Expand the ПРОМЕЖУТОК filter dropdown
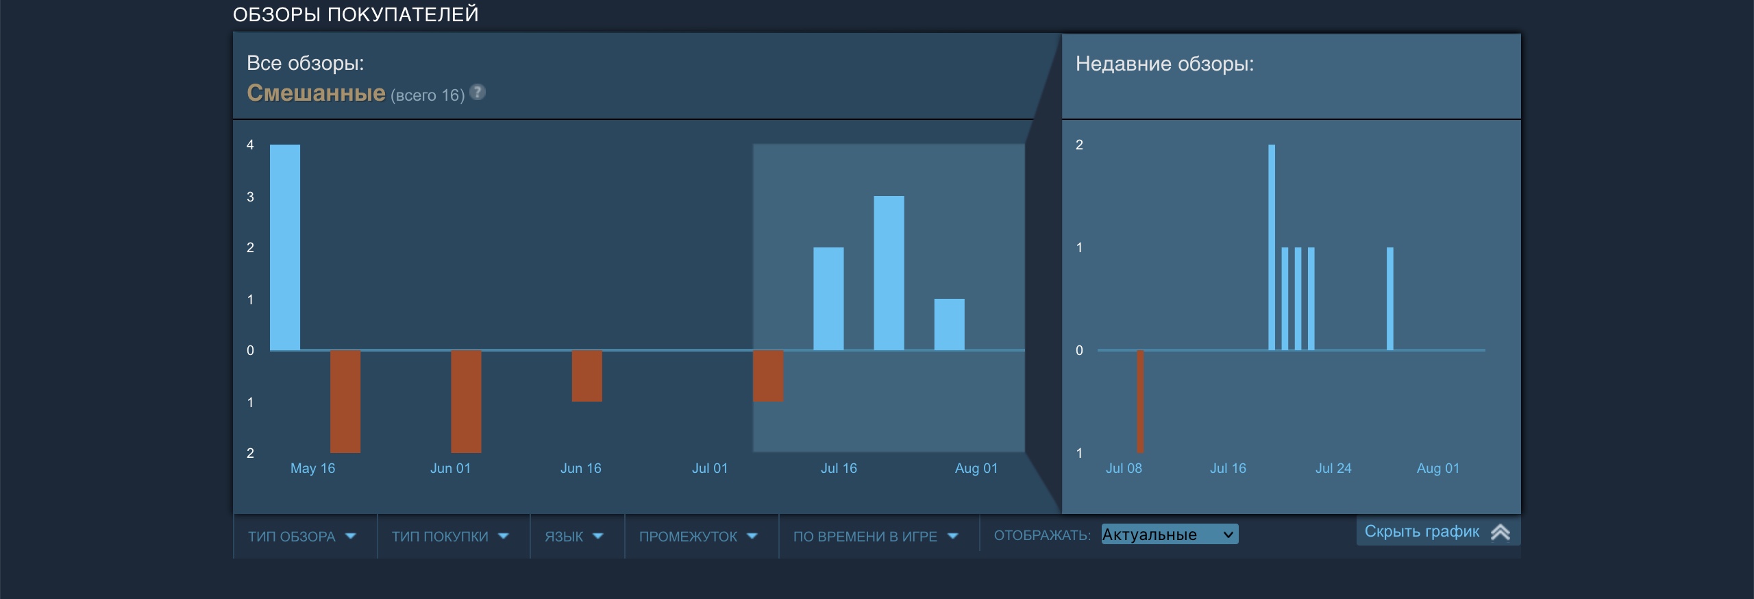The width and height of the screenshot is (1754, 599). pyautogui.click(x=700, y=537)
